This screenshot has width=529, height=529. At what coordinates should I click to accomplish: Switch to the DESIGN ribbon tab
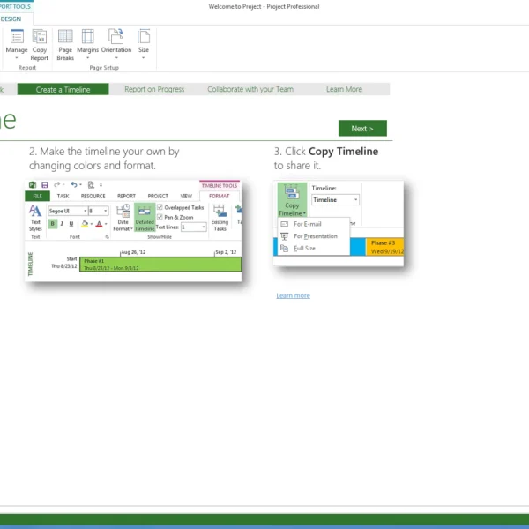click(11, 19)
